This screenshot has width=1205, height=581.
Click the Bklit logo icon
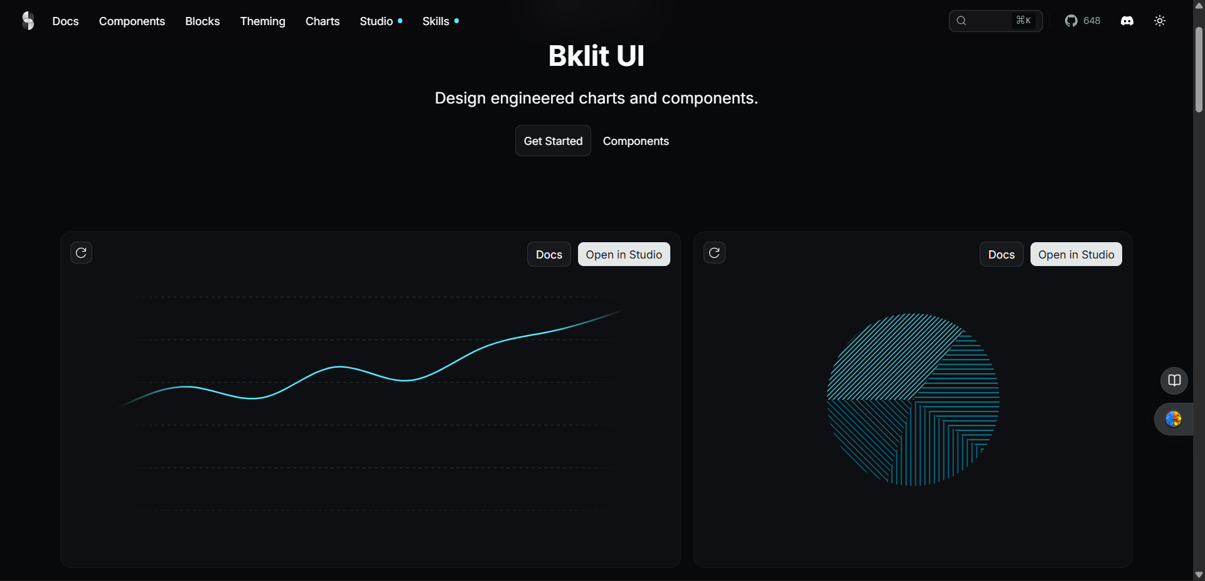click(28, 21)
